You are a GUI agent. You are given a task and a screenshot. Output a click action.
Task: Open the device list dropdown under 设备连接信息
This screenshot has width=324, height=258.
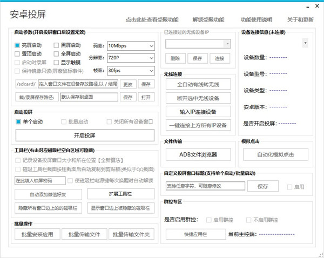(305, 43)
